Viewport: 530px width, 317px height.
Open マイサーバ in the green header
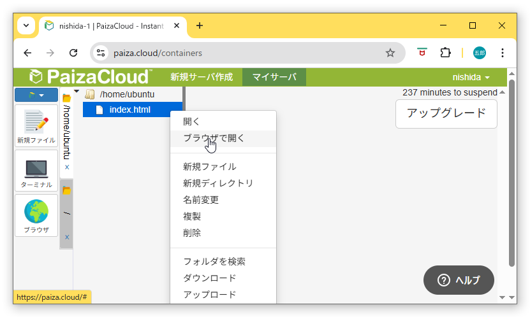click(274, 77)
